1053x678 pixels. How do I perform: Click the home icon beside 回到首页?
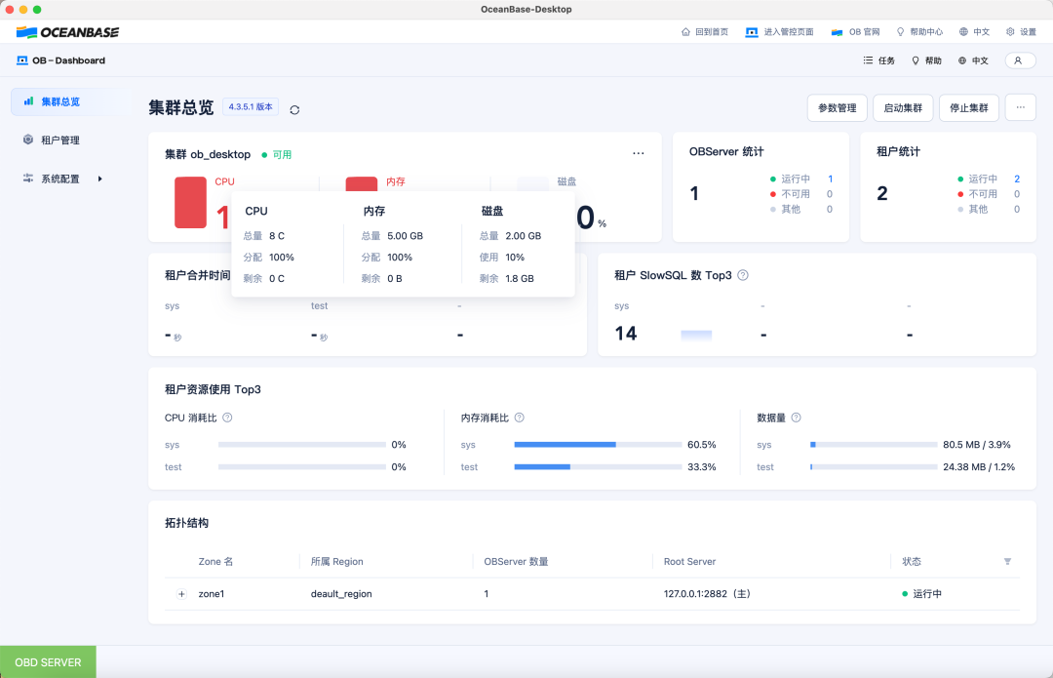685,31
